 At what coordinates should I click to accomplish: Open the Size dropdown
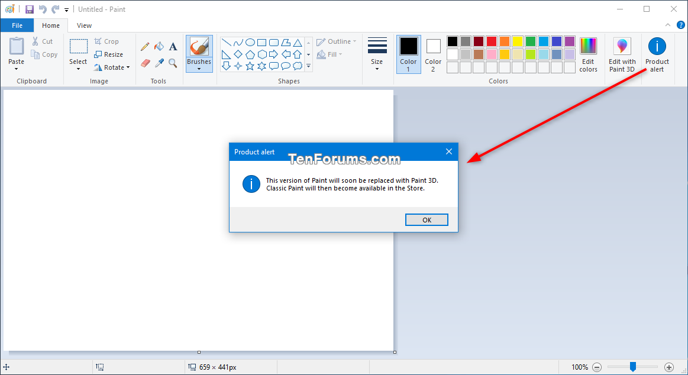pyautogui.click(x=377, y=54)
